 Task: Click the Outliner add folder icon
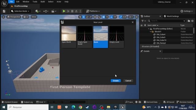[x=189, y=21]
